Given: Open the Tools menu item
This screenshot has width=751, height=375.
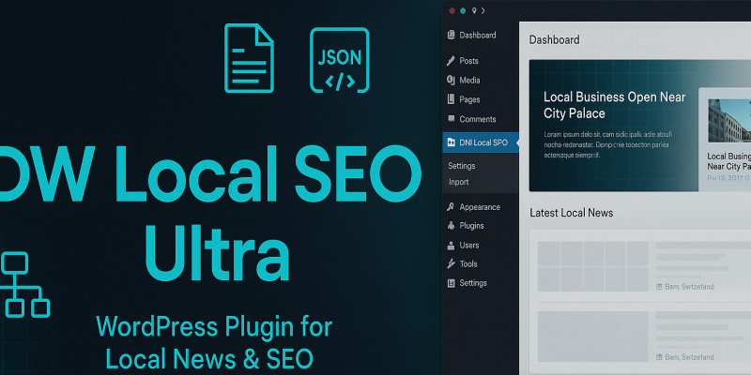Looking at the screenshot, I should [468, 264].
